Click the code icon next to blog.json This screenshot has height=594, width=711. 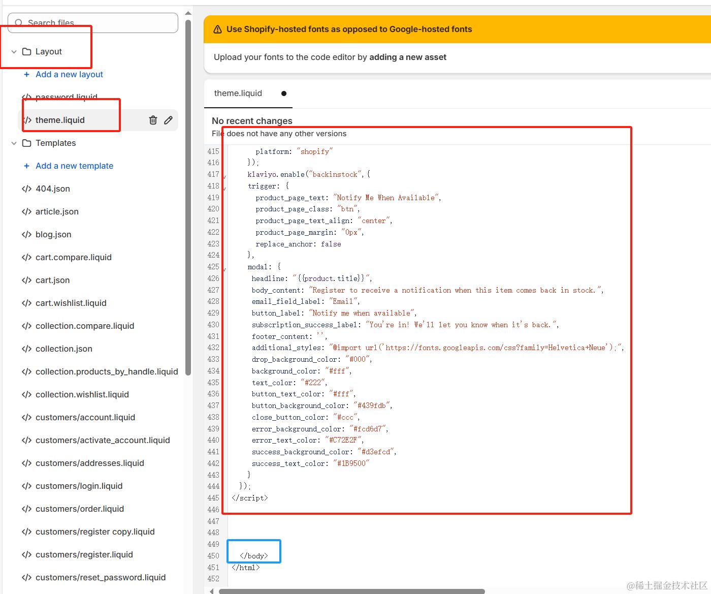(26, 234)
